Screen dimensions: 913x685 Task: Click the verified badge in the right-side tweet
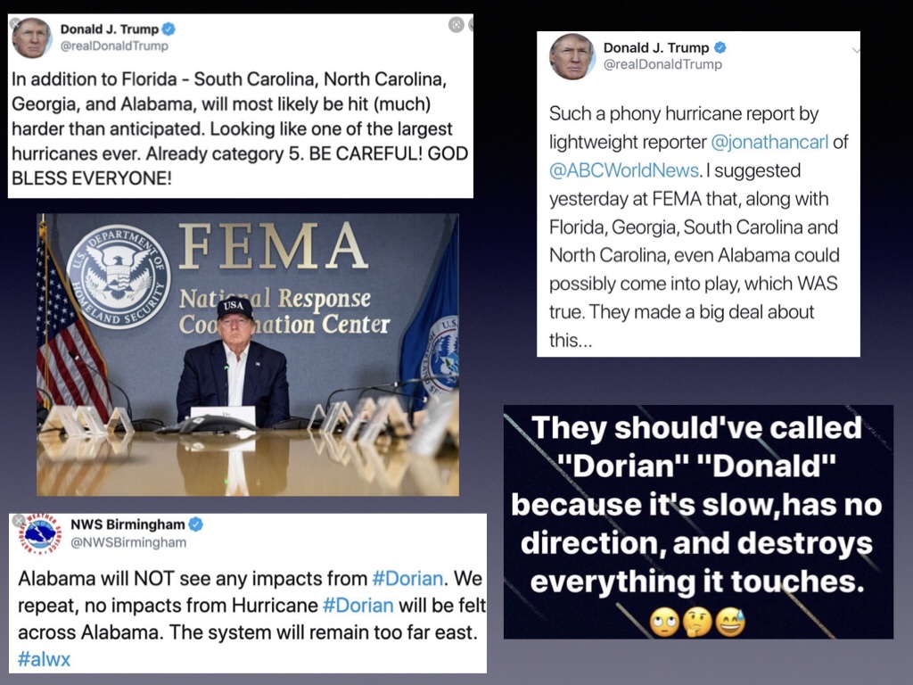720,47
